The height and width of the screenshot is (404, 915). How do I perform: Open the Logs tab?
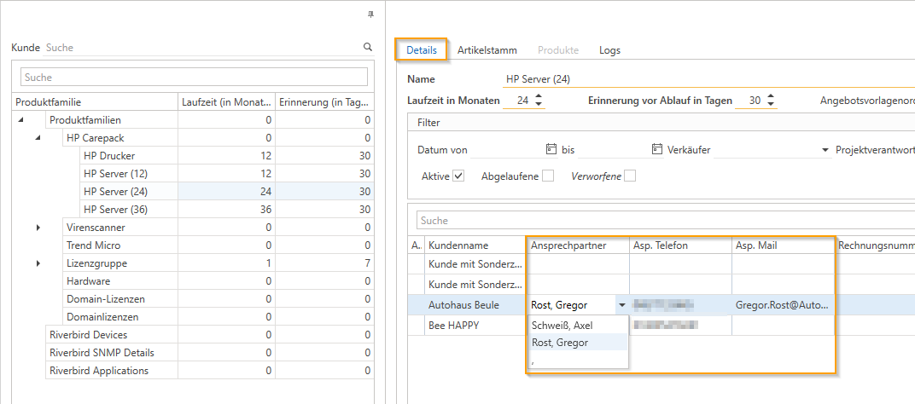(x=609, y=50)
